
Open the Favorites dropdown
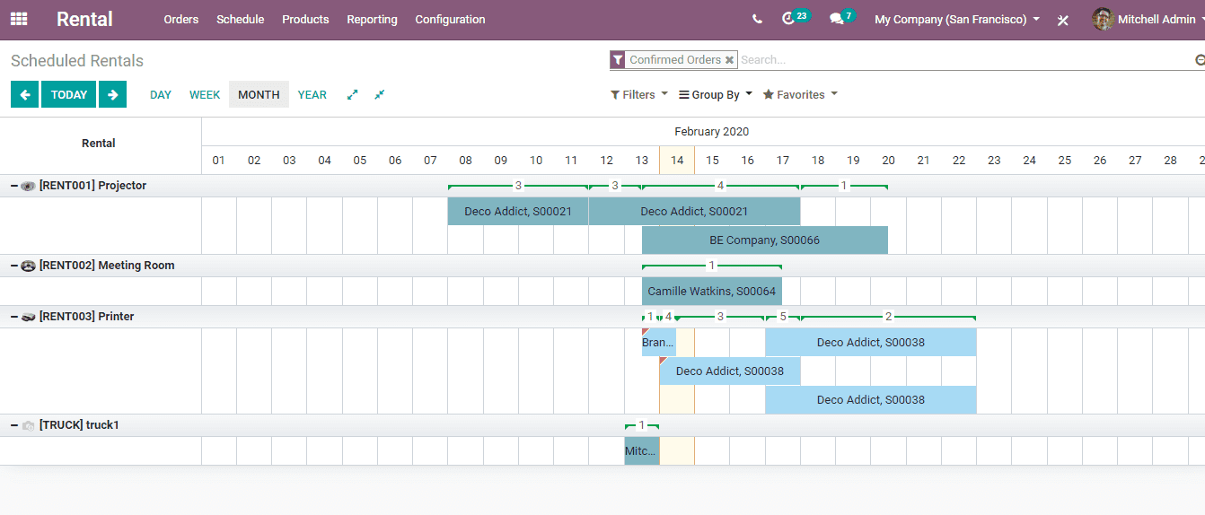[800, 94]
